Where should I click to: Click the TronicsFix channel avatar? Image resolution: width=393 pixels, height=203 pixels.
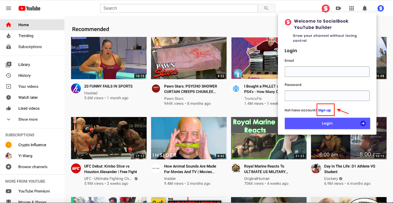click(236, 89)
